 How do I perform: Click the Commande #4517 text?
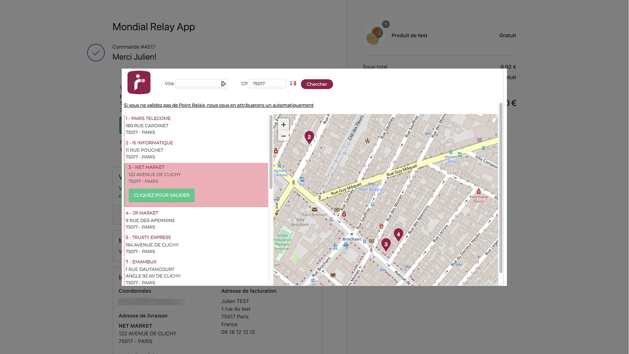pyautogui.click(x=134, y=47)
